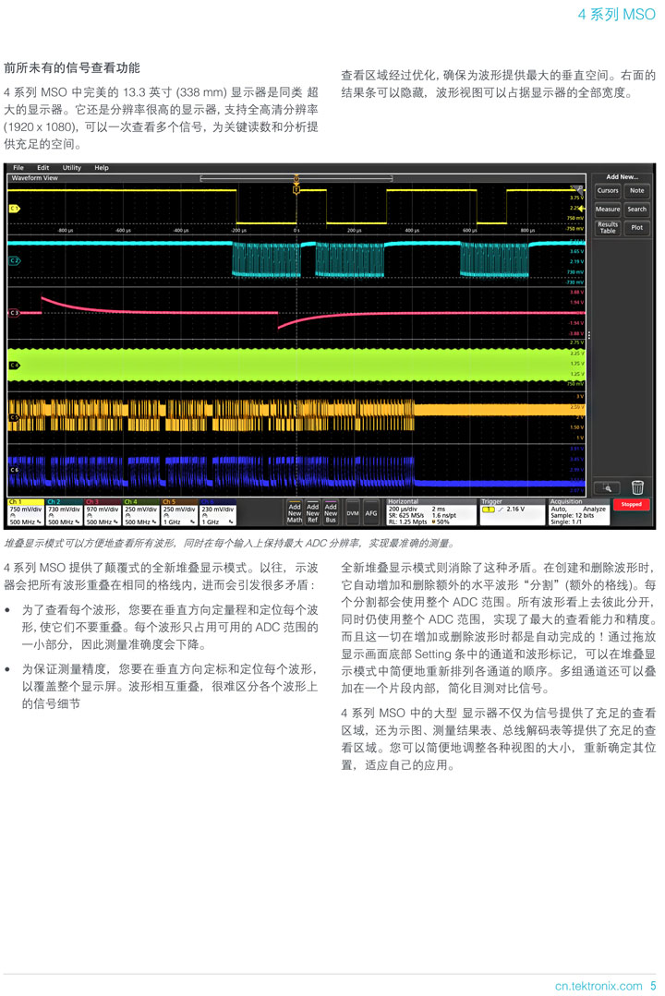
Task: Open the Ch 4 settings badge
Action: coord(140,512)
